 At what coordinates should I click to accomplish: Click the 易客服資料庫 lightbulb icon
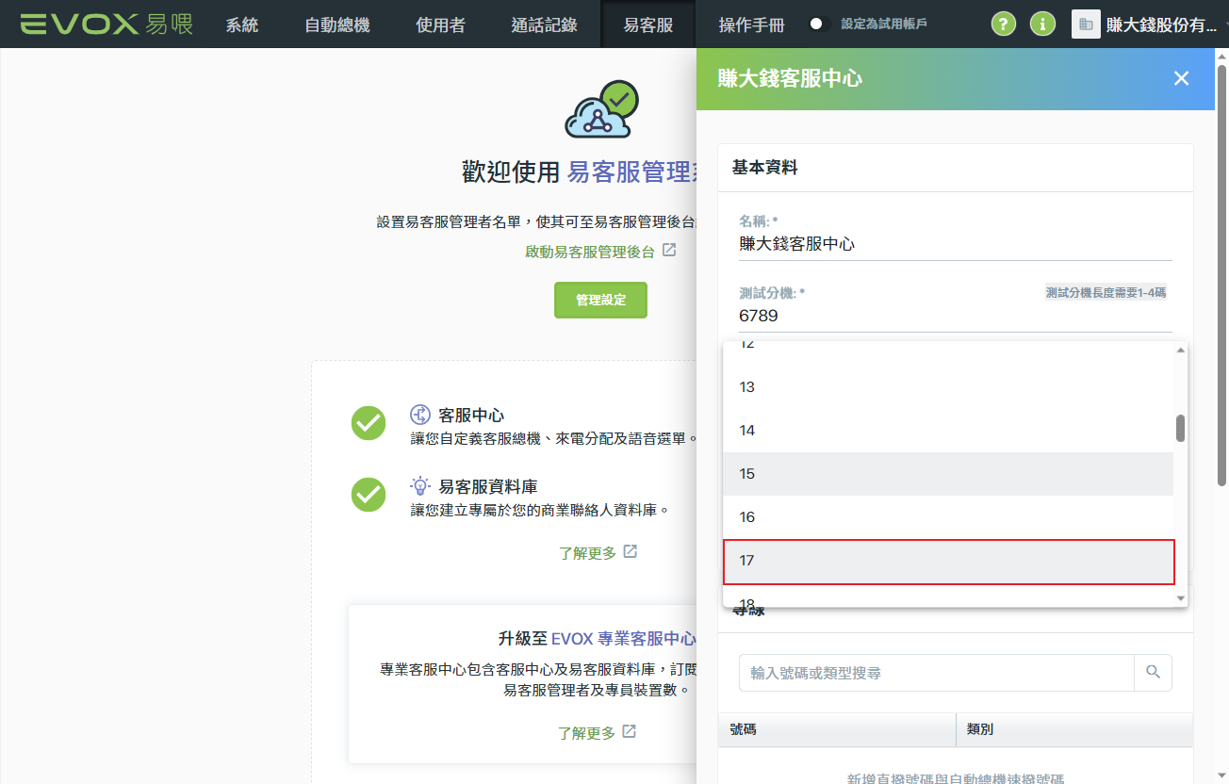pyautogui.click(x=420, y=486)
